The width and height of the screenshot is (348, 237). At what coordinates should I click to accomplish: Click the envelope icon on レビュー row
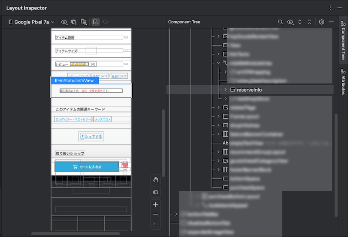point(126,64)
